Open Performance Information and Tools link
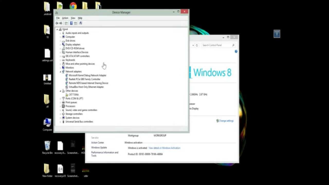Viewport: 329px width, 185px height. tap(105, 154)
